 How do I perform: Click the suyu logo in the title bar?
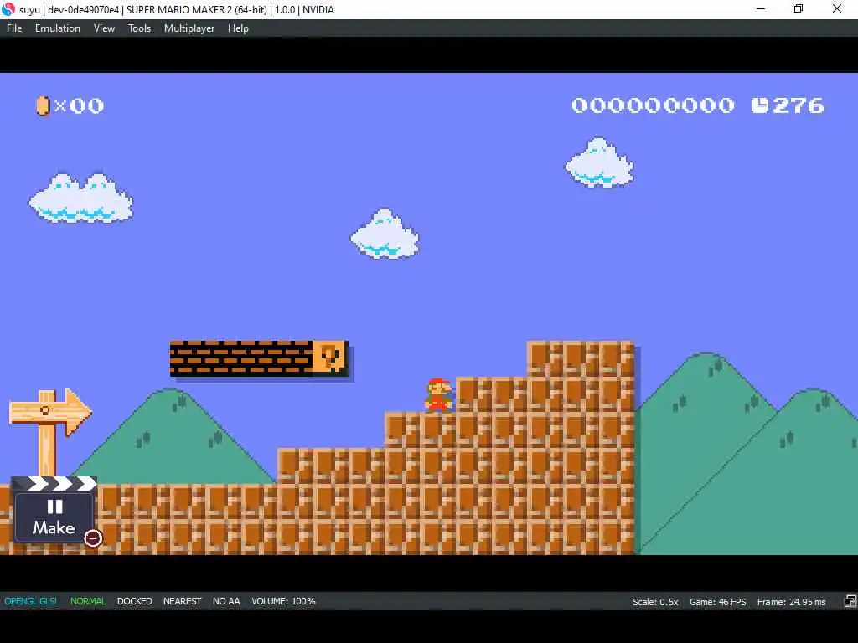(8, 9)
